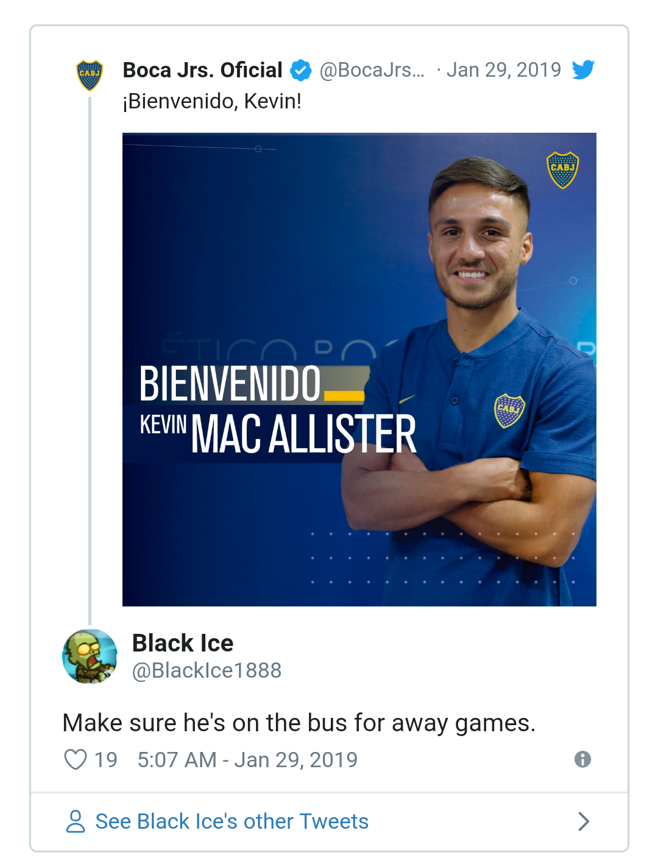Image resolution: width=658 pixels, height=864 pixels.
Task: Click the blue verified badge
Action: coord(300,71)
